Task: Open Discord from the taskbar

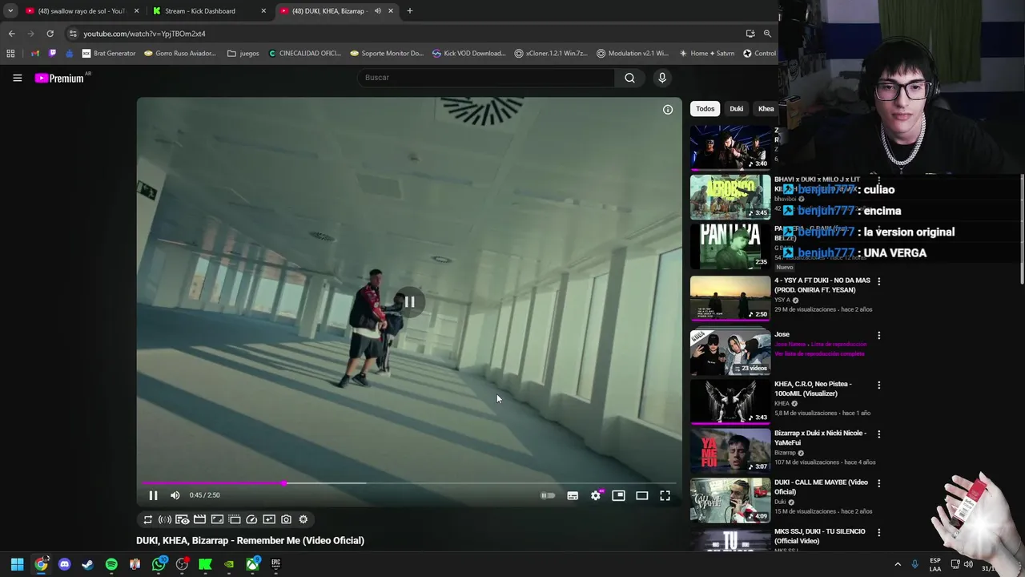Action: click(65, 564)
